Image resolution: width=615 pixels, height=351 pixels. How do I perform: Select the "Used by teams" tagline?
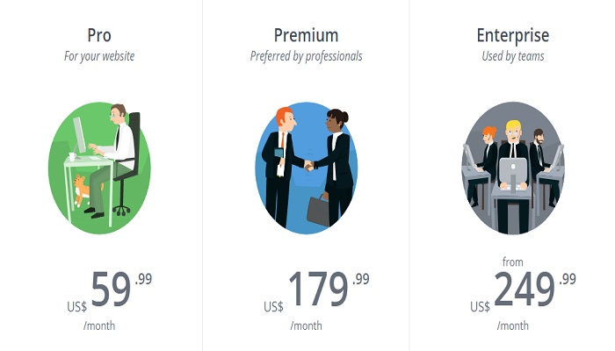coord(513,57)
